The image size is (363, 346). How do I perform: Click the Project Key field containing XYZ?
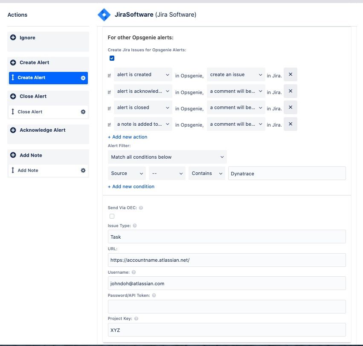[227, 330]
